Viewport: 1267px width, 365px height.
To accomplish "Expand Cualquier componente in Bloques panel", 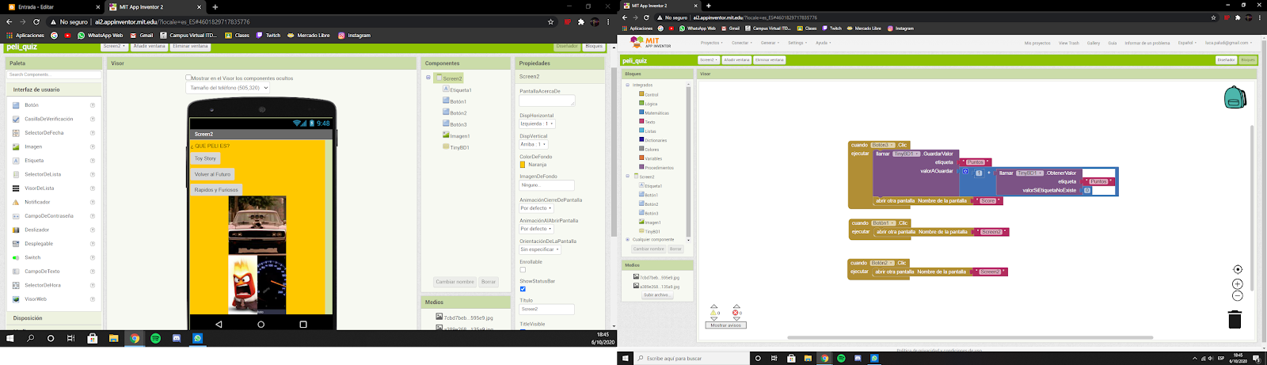I will 628,239.
